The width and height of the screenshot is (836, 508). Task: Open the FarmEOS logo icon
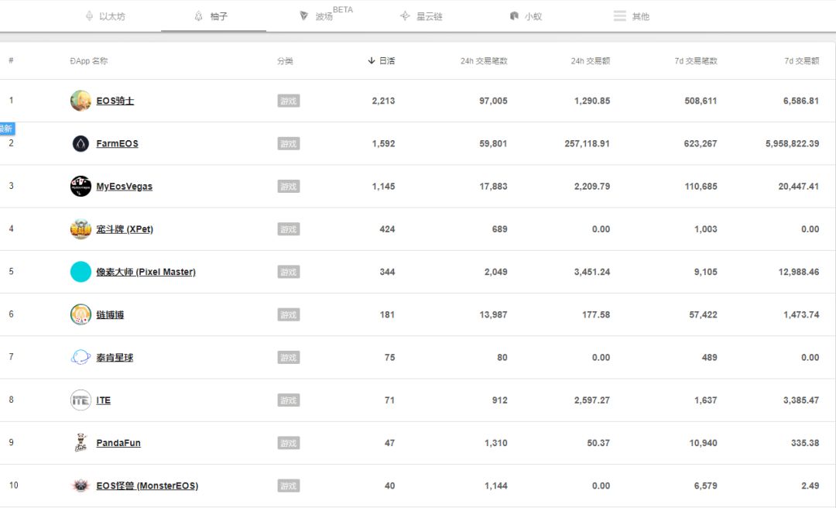coord(81,143)
